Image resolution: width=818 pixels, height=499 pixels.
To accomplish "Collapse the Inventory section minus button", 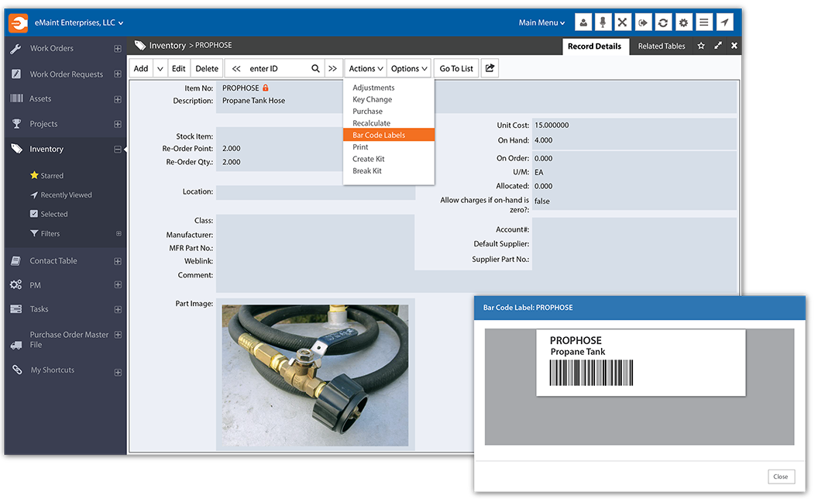I will point(118,150).
